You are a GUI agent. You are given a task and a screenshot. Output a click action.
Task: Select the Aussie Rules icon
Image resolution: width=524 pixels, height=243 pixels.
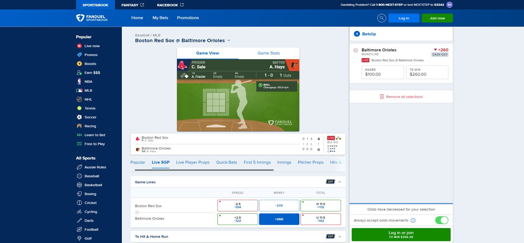(x=79, y=167)
